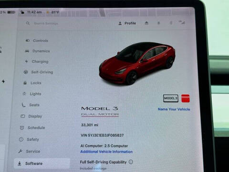Click the Full Self-Driving Capability label
The width and height of the screenshot is (229, 172).
103,162
